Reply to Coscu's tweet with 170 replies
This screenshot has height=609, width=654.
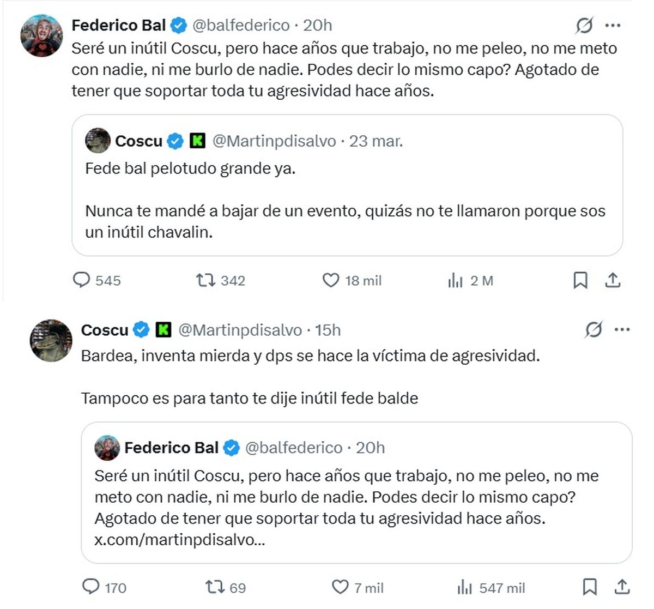click(x=90, y=587)
